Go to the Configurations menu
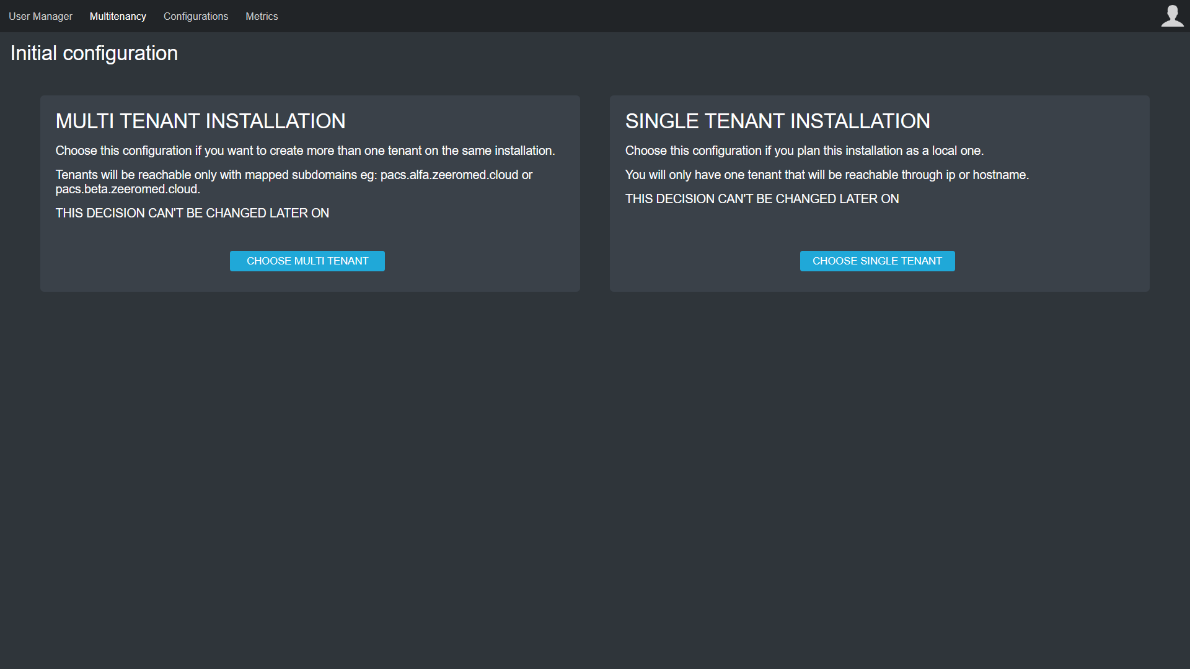The height and width of the screenshot is (669, 1190). click(196, 16)
